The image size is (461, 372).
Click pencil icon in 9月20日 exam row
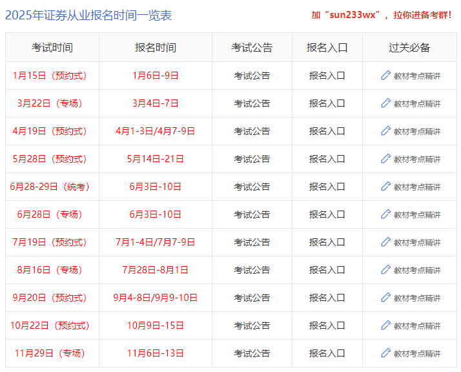point(386,298)
